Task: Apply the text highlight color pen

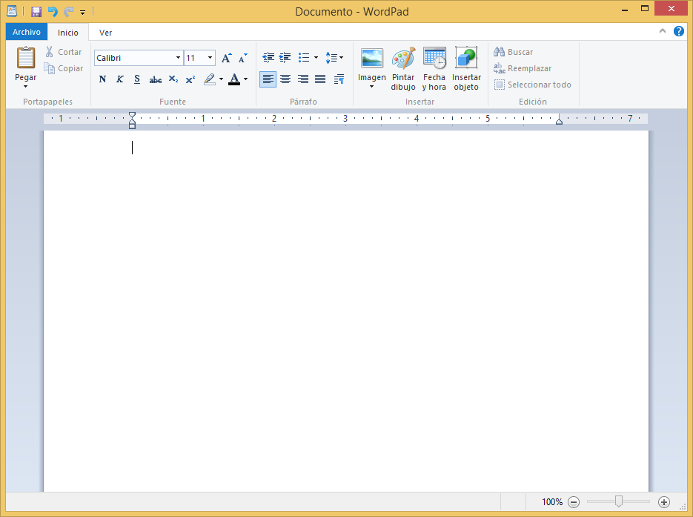Action: (210, 79)
